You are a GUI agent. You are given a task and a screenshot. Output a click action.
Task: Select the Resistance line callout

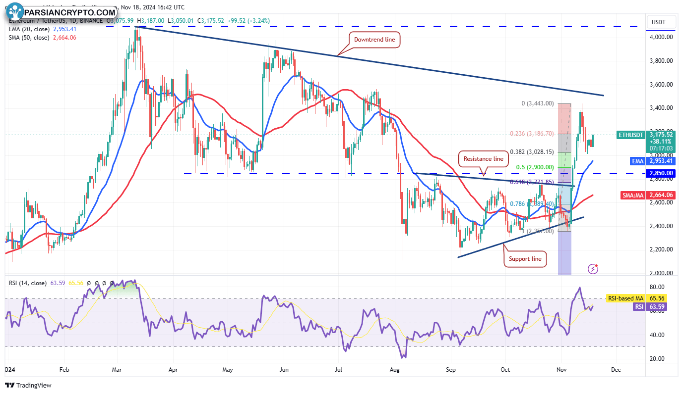point(483,159)
